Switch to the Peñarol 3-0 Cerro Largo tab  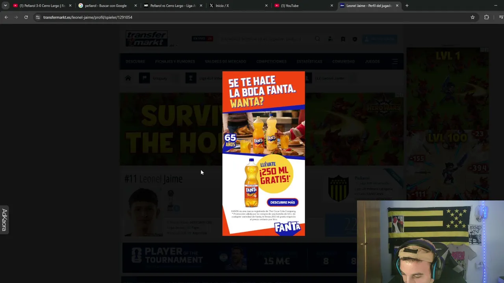[x=42, y=6]
